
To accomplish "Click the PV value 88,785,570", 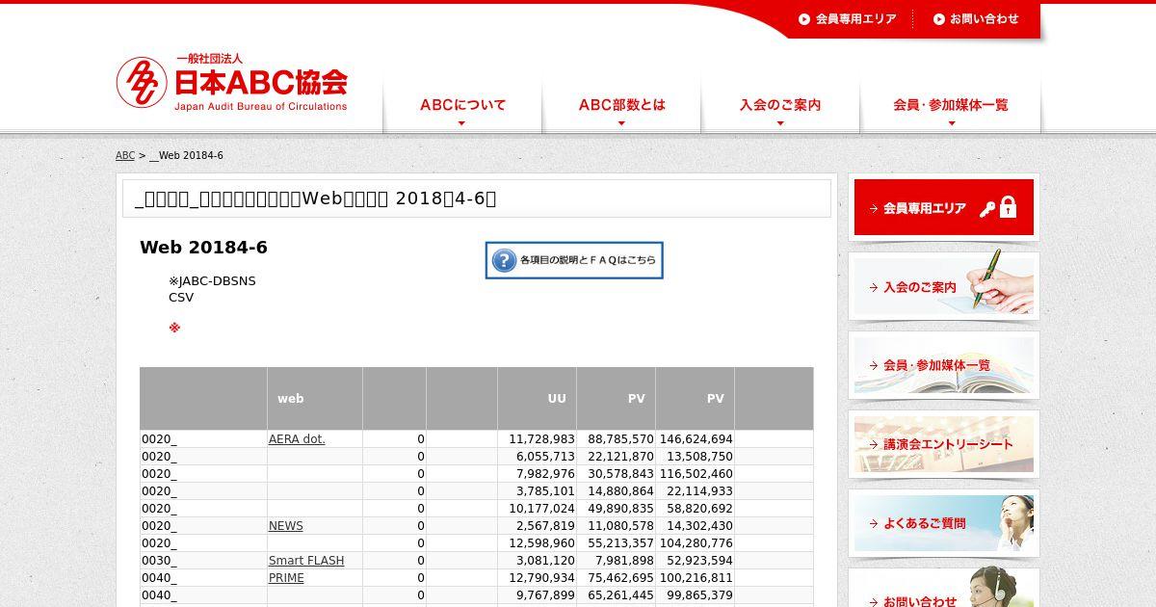I will 620,439.
